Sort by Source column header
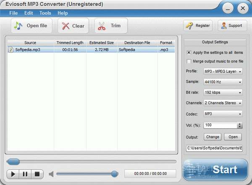Viewport: 252px width, 185px height. 30,43
